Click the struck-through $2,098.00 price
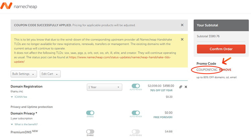The image size is (251, 138). click(155, 86)
